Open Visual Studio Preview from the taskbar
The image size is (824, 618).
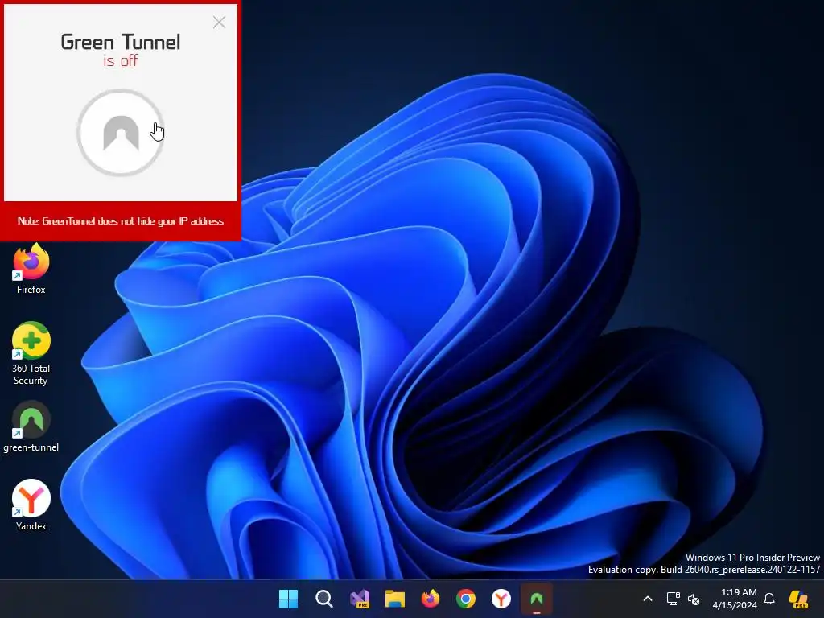pyautogui.click(x=360, y=599)
